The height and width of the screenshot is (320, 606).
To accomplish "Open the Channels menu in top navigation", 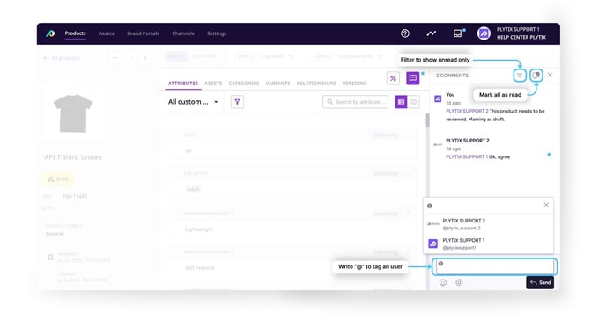I will click(183, 33).
